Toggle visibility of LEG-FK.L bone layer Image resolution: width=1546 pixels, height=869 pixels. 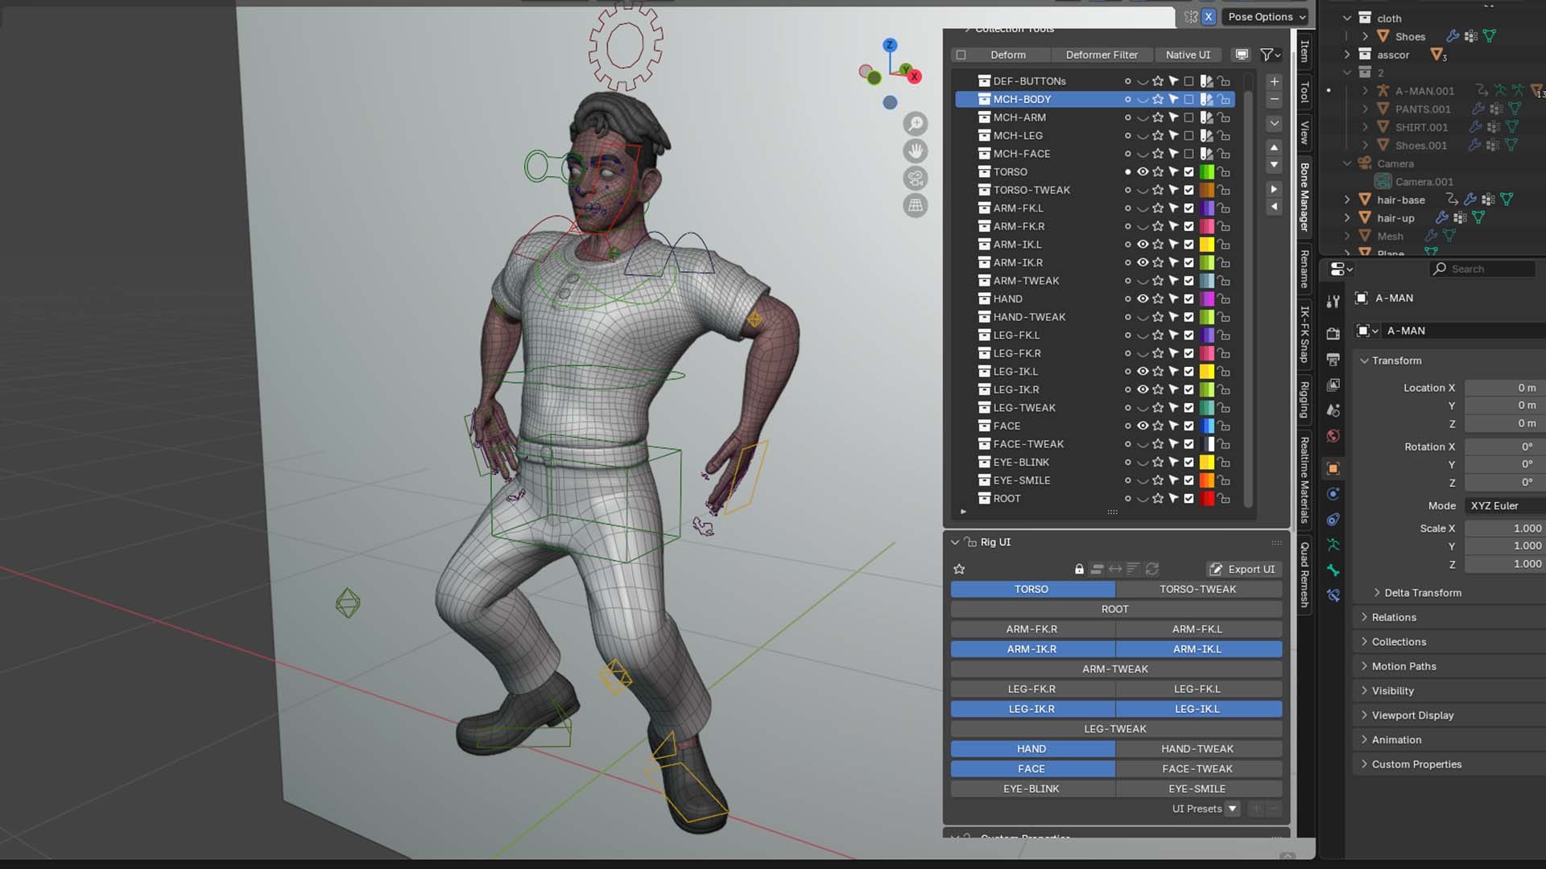click(1143, 335)
